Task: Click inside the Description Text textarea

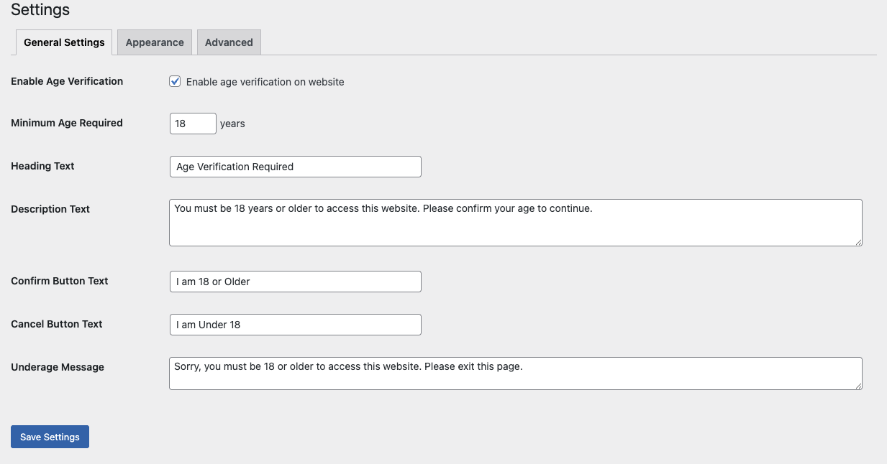Action: [515, 223]
